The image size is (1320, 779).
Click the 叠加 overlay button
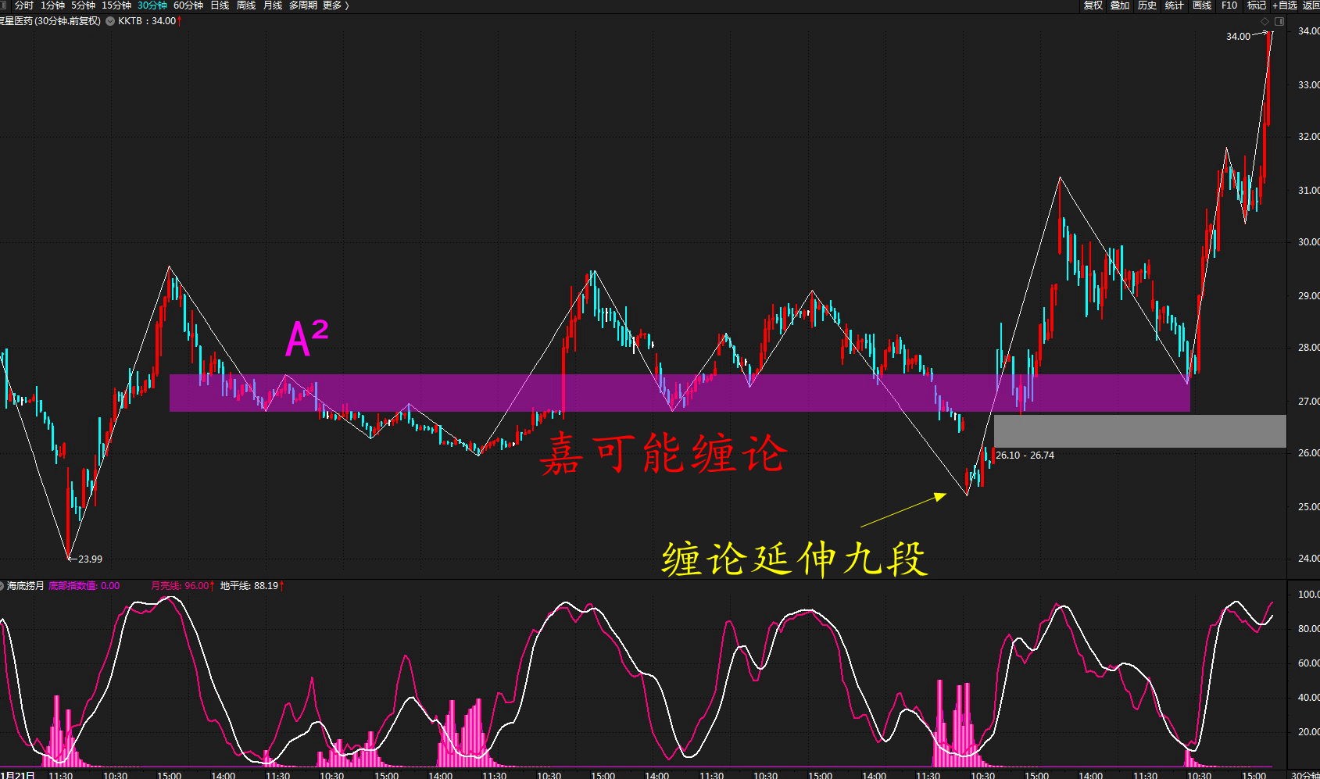click(x=1120, y=5)
